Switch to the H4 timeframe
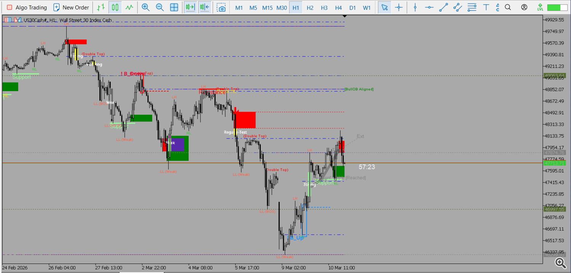The image size is (571, 273). (338, 7)
